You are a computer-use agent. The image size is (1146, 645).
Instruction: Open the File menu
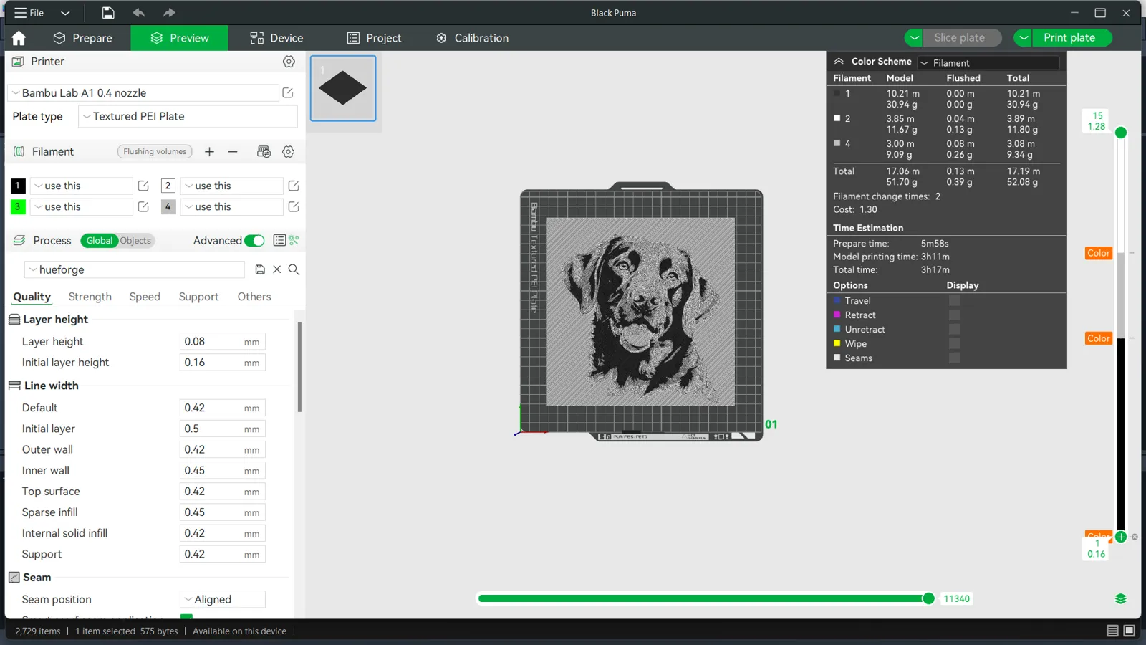click(29, 13)
